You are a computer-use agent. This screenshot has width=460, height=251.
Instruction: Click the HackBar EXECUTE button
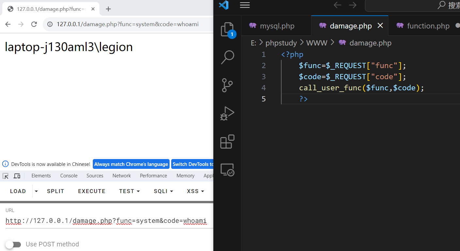click(91, 191)
